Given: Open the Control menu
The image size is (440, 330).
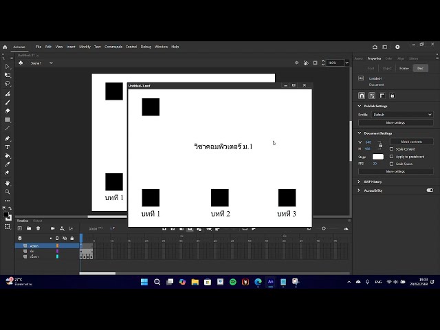Looking at the screenshot, I should pos(131,47).
